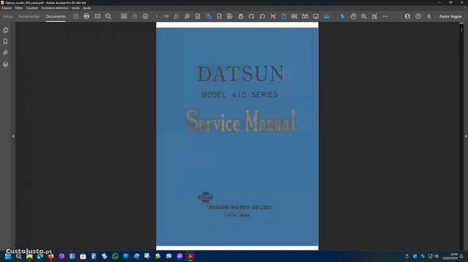Click the Fazer logon button
The width and height of the screenshot is (468, 262).
[x=451, y=16]
